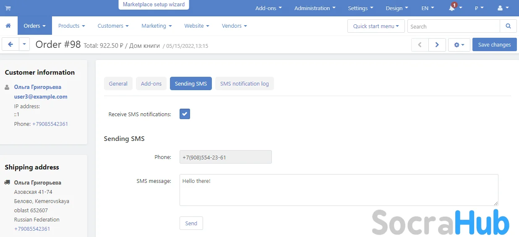Open the Add-ons top menu
Screen dimensions: 519x237
click(x=269, y=8)
